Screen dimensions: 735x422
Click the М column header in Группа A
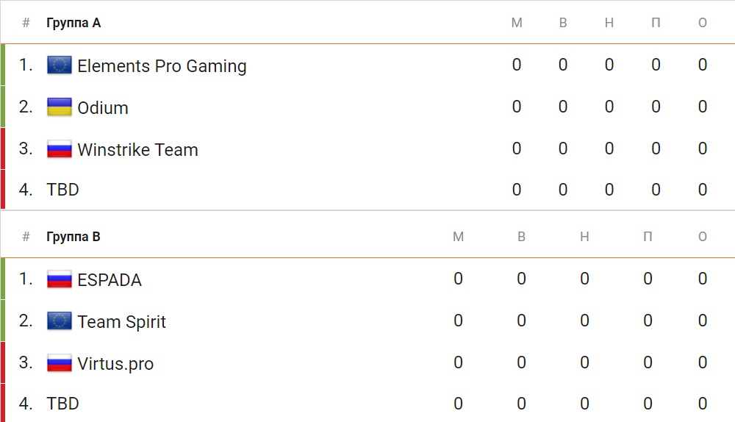pos(517,23)
